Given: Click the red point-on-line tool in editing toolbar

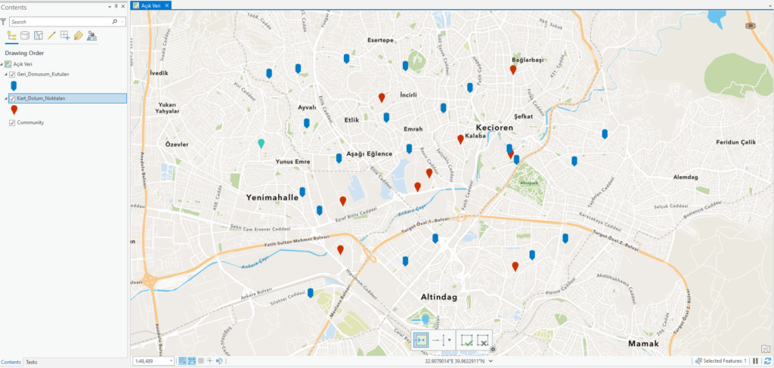Looking at the screenshot, I should click(438, 340).
